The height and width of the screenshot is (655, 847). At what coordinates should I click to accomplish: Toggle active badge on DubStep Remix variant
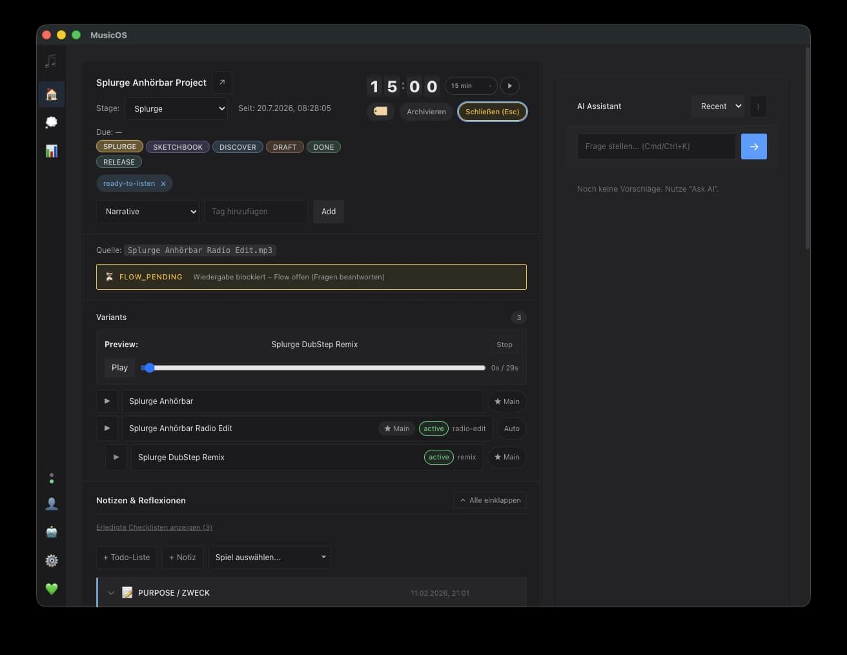tap(439, 457)
